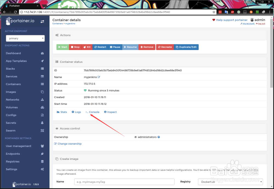Restart the myjenkins container
Screen dimensions: 274x189
pyautogui.click(x=100, y=47)
